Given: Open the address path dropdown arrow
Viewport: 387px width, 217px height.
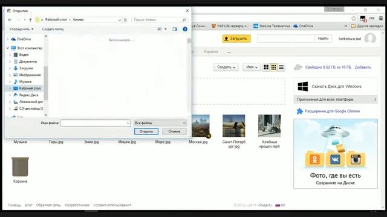Looking at the screenshot, I should tap(120, 20).
